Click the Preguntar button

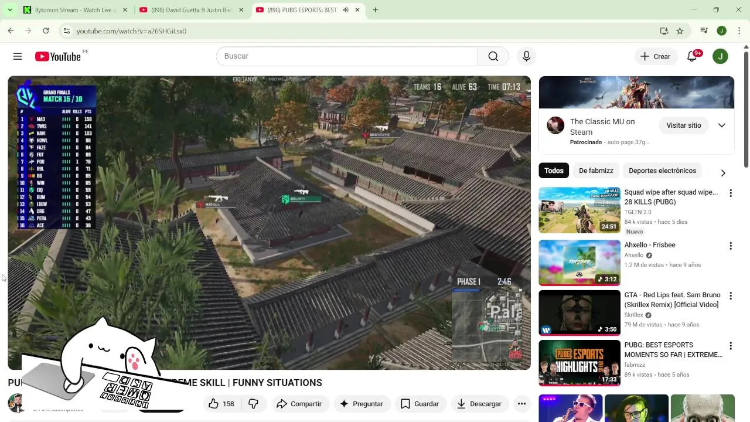tap(362, 404)
